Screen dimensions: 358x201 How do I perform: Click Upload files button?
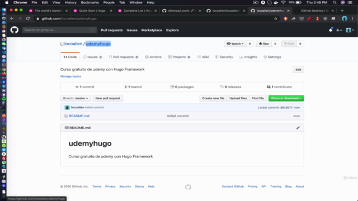pos(238,98)
